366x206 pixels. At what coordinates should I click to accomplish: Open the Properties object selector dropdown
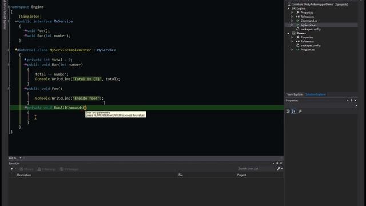pyautogui.click(x=356, y=106)
